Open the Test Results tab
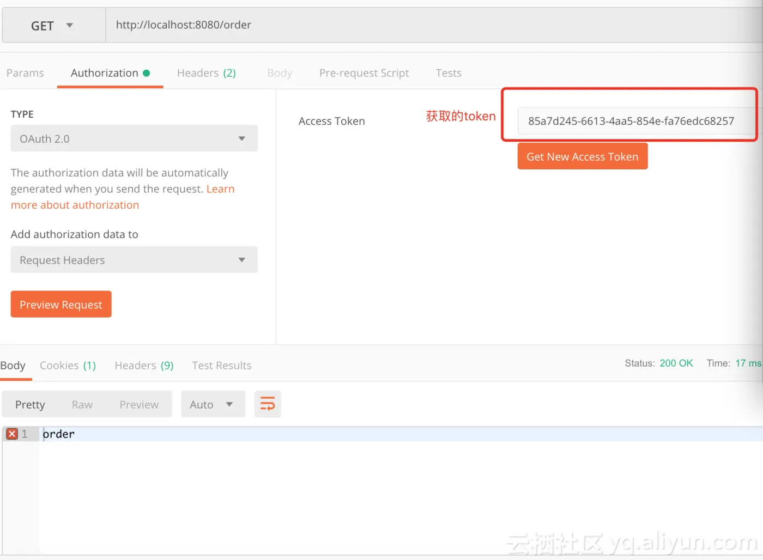The height and width of the screenshot is (560, 763). pyautogui.click(x=222, y=366)
